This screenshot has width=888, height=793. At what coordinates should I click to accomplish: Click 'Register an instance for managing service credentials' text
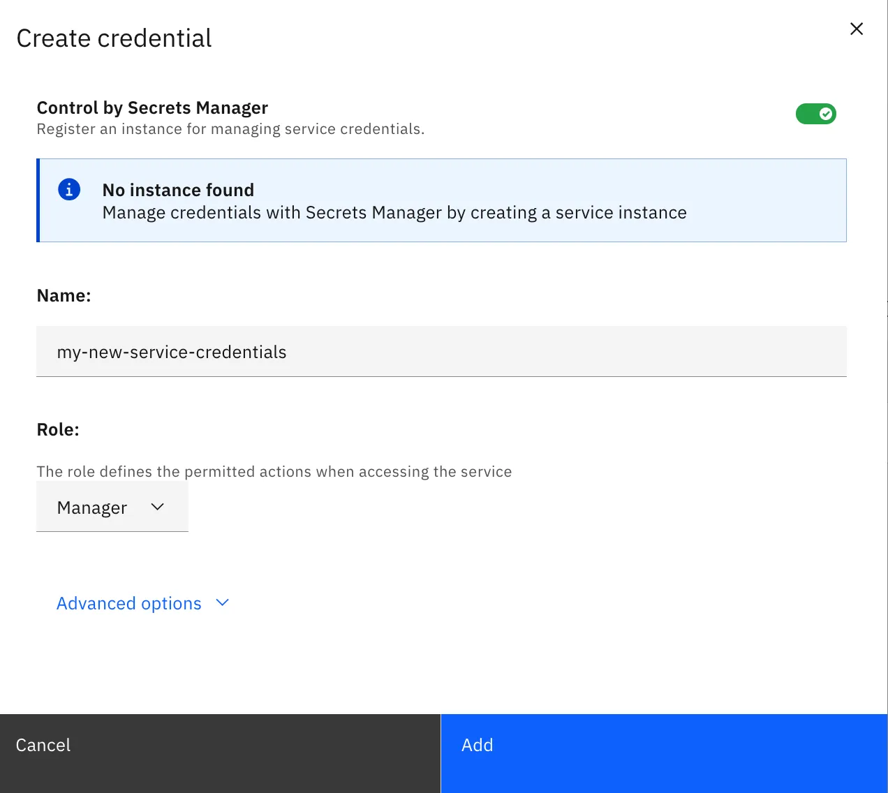click(x=230, y=129)
